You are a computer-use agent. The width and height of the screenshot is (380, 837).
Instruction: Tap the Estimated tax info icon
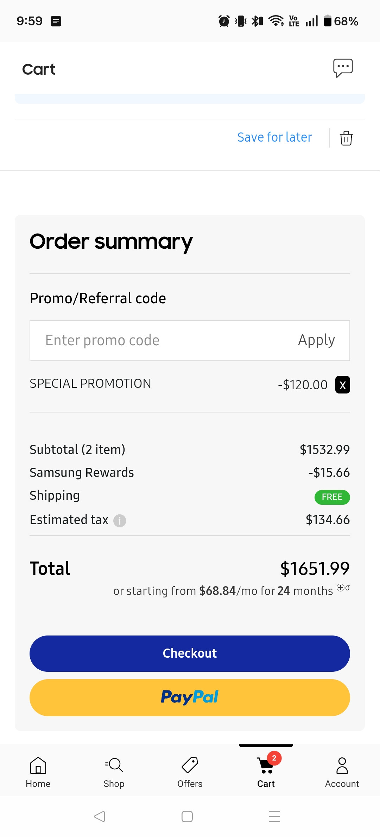click(120, 520)
